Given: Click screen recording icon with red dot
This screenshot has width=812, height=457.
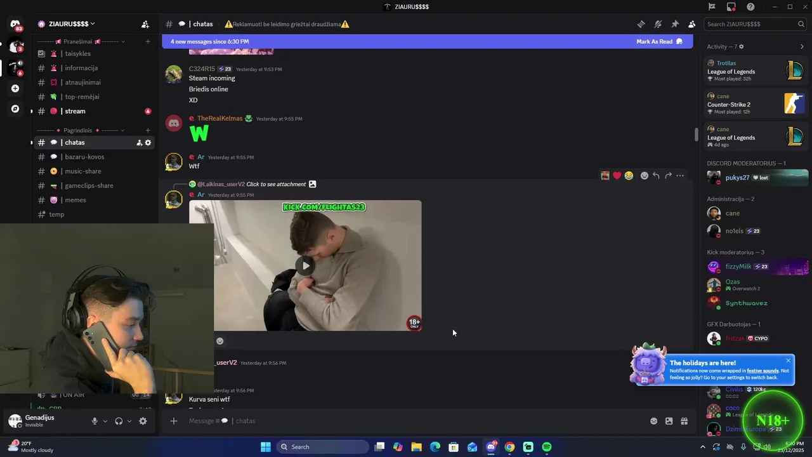Looking at the screenshot, I should click(731, 7).
